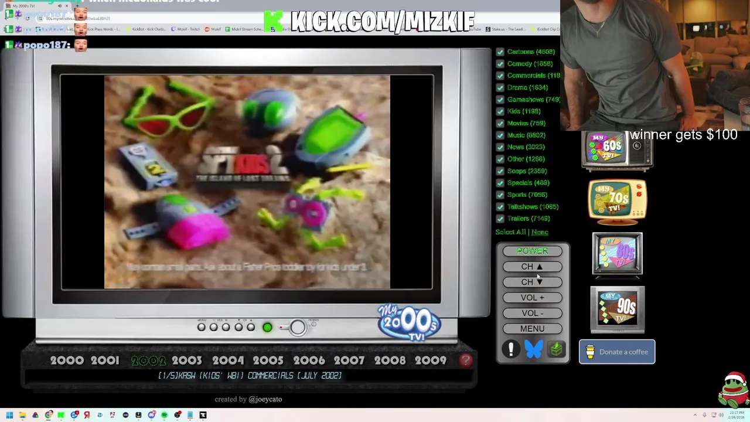Toggle the News category checkbox
This screenshot has width=750, height=422.
(x=500, y=147)
